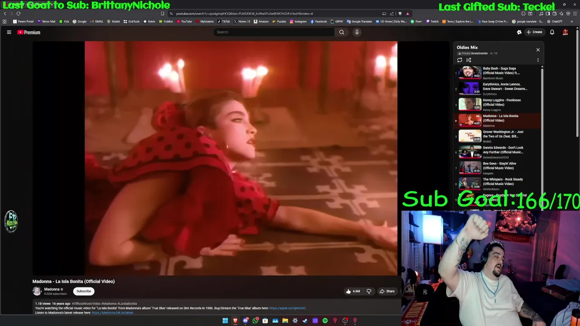Open KickTools bookmark
The width and height of the screenshot is (580, 326).
[132, 21]
